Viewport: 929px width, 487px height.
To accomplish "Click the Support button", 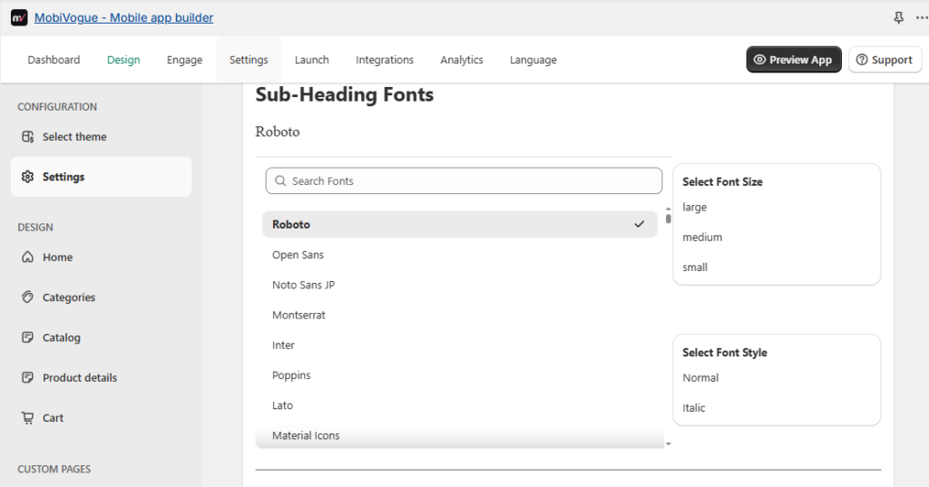I will 885,60.
